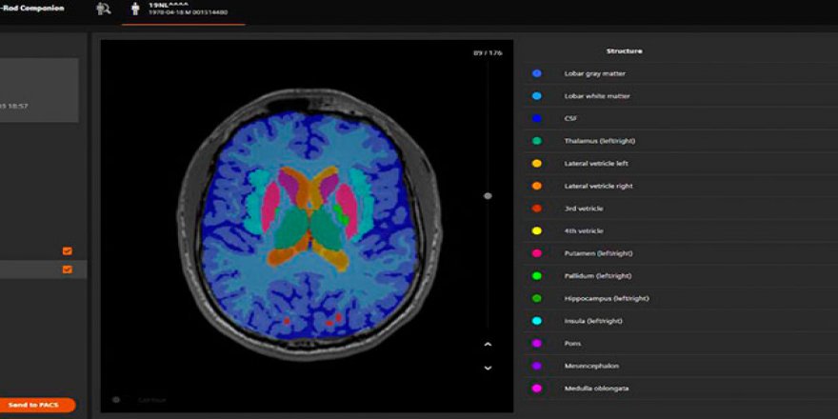Click the Lateral ventricle left yellow dot
Viewport: 838px width, 419px height.
[537, 164]
